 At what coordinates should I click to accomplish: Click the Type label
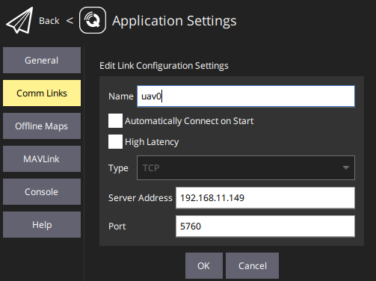pyautogui.click(x=118, y=168)
